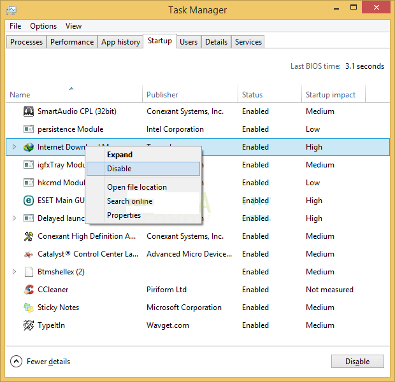Close the Task Manager window

[x=377, y=7]
